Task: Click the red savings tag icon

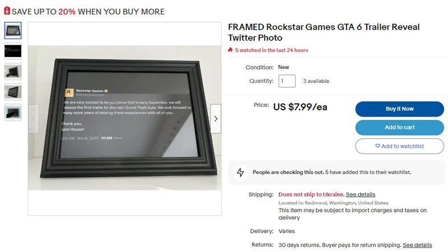Action: click(x=7, y=11)
